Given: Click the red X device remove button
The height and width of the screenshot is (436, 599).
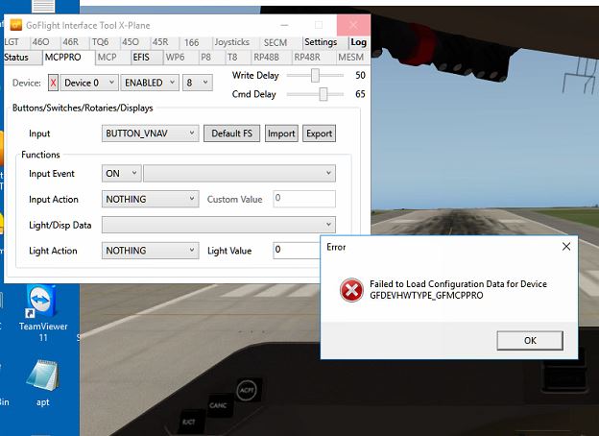Looking at the screenshot, I should 53,83.
